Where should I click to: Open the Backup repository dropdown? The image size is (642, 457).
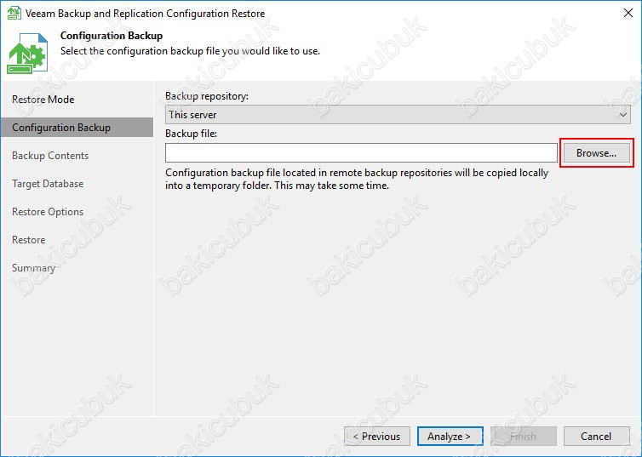pos(398,115)
